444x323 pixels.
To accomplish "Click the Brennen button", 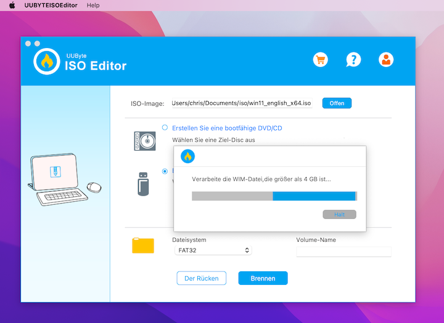I will click(263, 278).
